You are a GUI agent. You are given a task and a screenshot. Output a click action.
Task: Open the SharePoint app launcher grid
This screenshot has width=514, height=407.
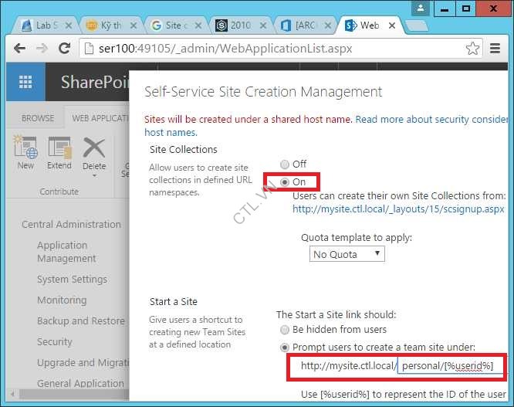(25, 83)
